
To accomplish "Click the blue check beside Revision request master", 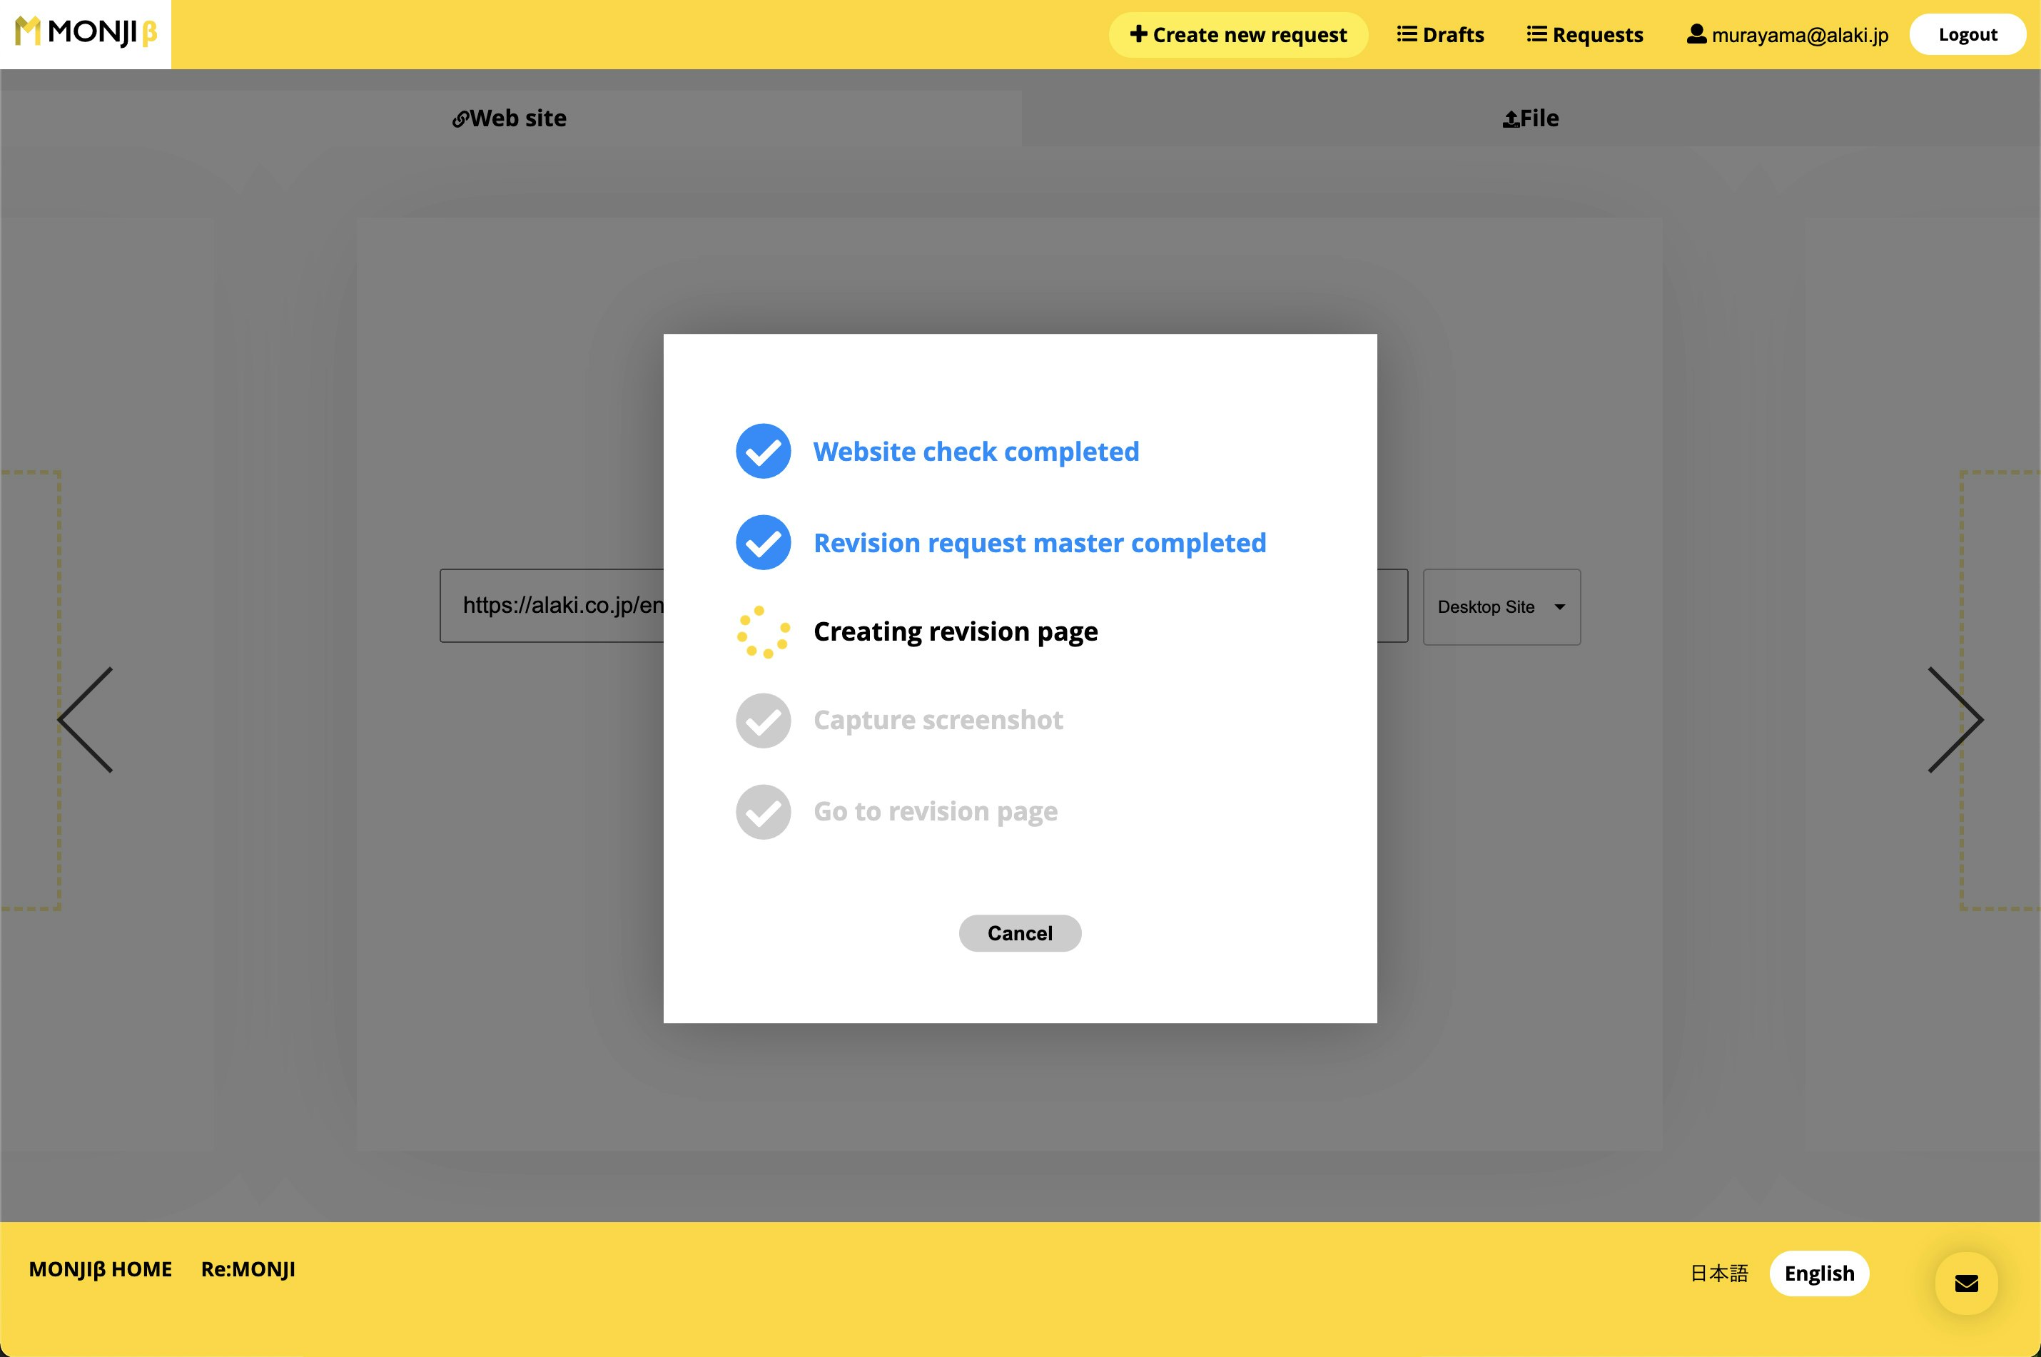I will [x=763, y=543].
